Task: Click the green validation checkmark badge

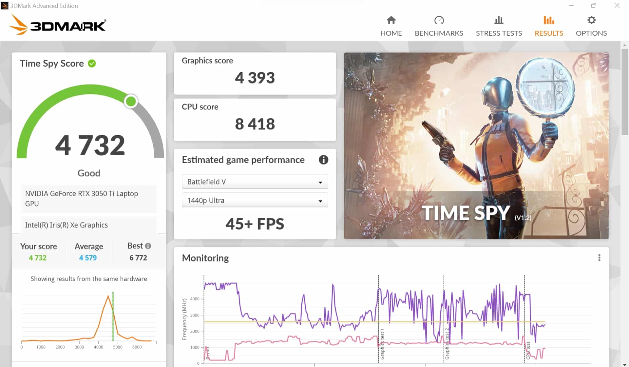Action: coord(92,63)
